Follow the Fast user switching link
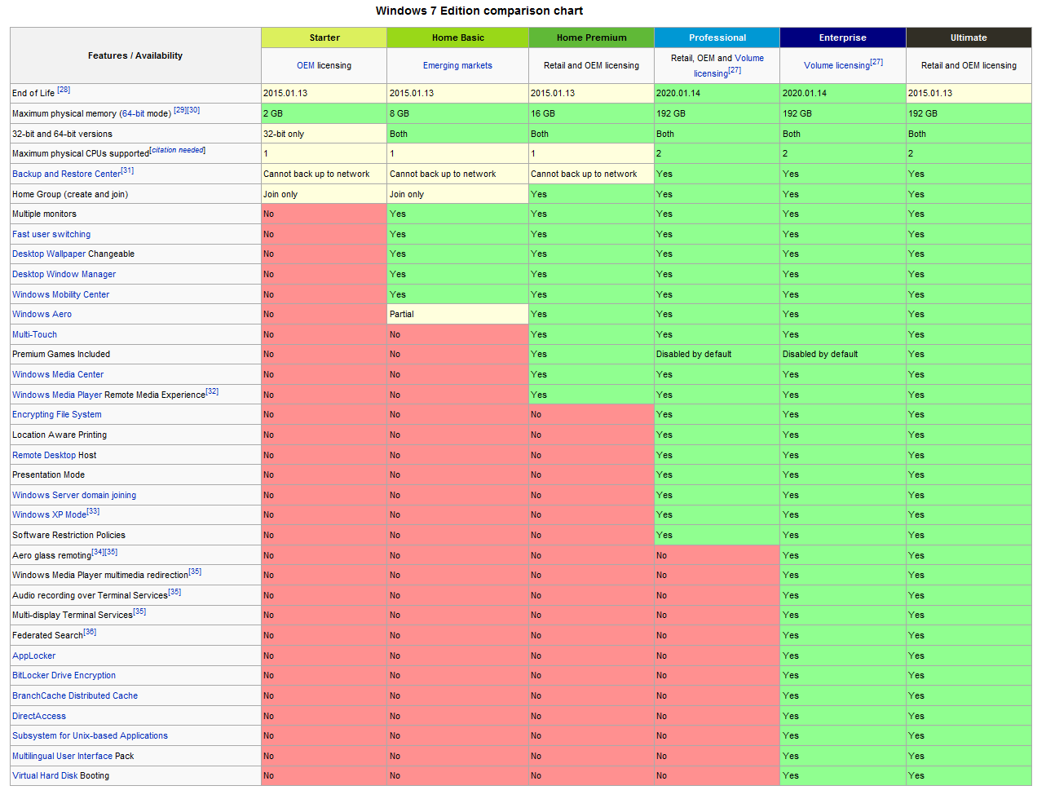This screenshot has width=1046, height=799. pyautogui.click(x=51, y=234)
